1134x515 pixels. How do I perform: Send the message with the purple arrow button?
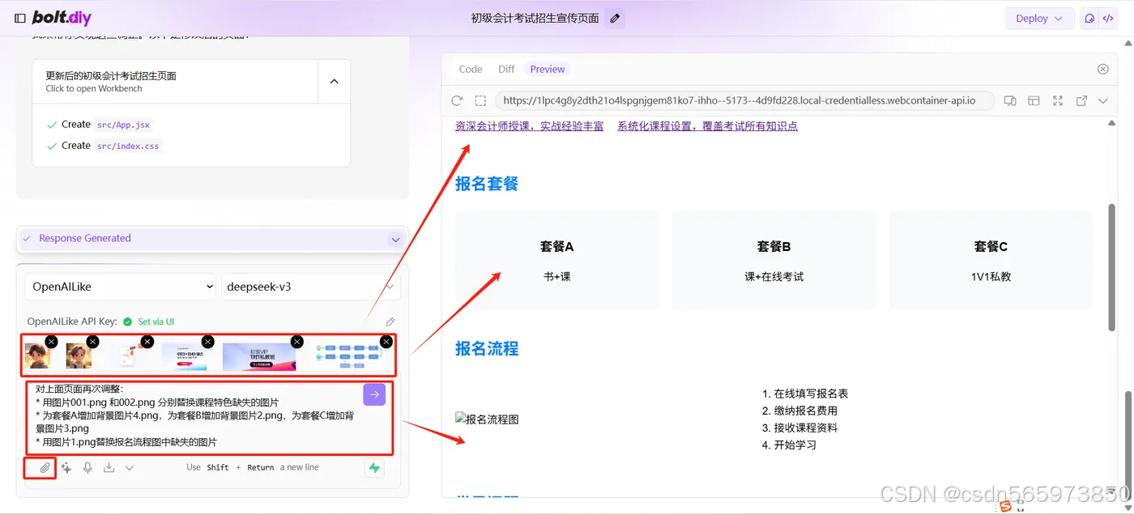[x=374, y=394]
